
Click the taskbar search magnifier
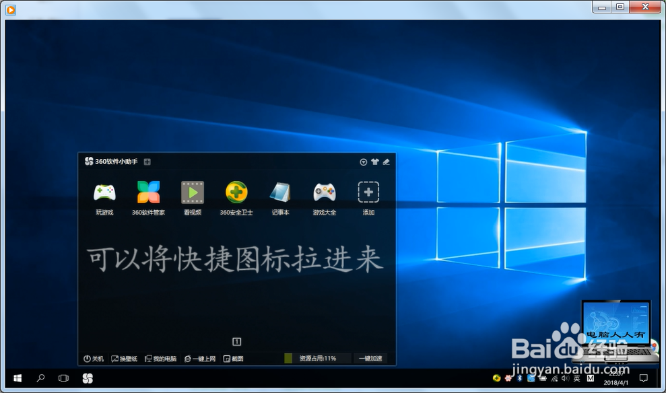[41, 378]
